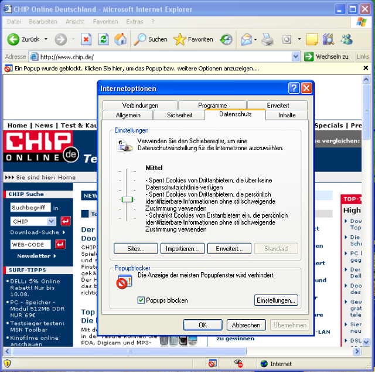The image size is (375, 372).
Task: Click the security shield icon in status bar
Action: pos(7,363)
